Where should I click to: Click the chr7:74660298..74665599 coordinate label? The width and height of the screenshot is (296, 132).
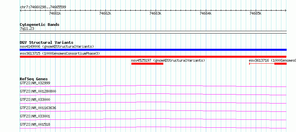click(x=43, y=7)
